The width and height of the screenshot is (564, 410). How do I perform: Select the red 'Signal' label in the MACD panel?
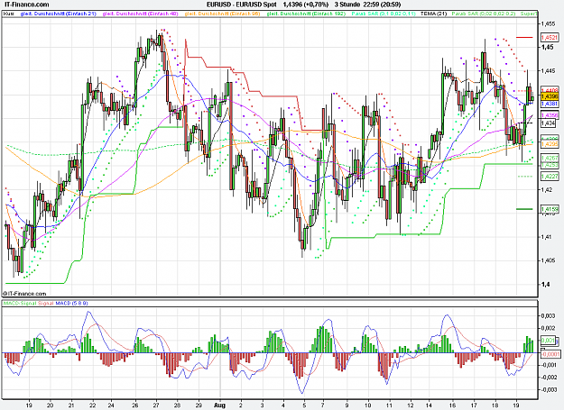point(46,304)
